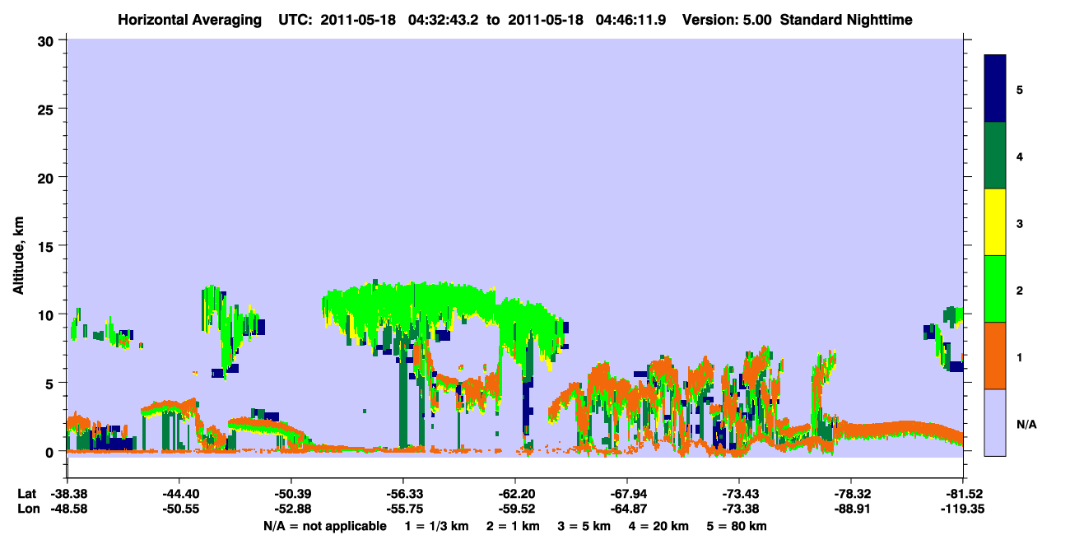Click the dark blue color bar segment 5

(x=995, y=89)
